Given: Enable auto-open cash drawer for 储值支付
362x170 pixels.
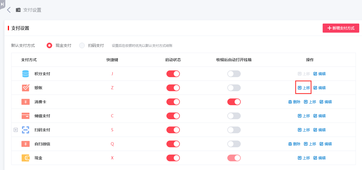Looking at the screenshot, I should 234,116.
